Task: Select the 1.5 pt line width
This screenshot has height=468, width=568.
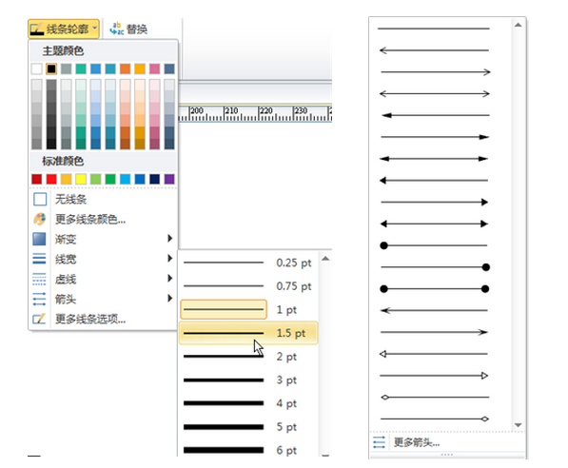Action: point(248,333)
